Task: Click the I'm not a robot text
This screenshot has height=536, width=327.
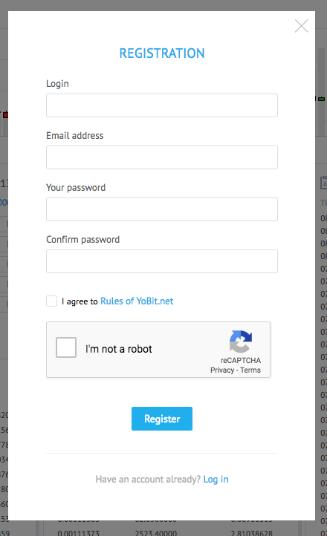Action: (119, 349)
